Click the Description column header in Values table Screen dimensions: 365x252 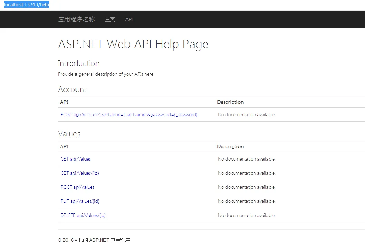[x=230, y=146]
